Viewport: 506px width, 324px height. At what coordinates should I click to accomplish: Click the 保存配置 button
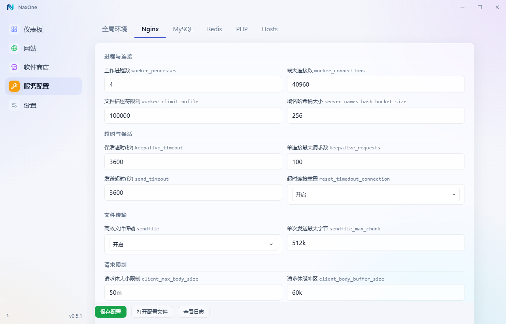pyautogui.click(x=111, y=312)
